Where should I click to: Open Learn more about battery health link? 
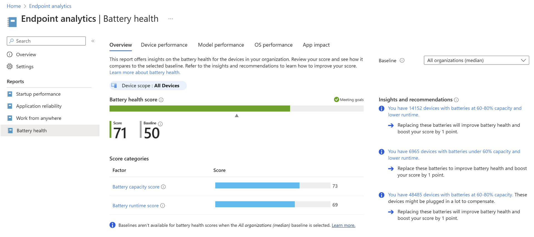(x=145, y=73)
